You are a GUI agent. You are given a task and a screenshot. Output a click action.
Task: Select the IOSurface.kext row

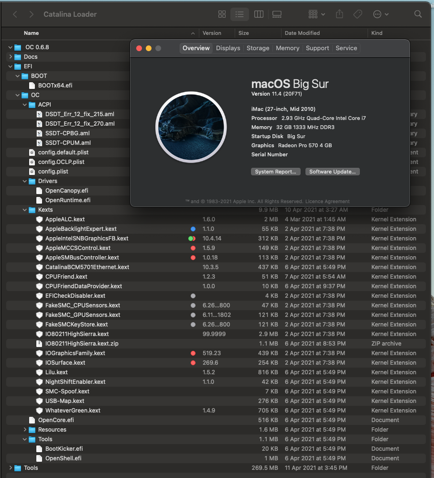click(x=216, y=363)
